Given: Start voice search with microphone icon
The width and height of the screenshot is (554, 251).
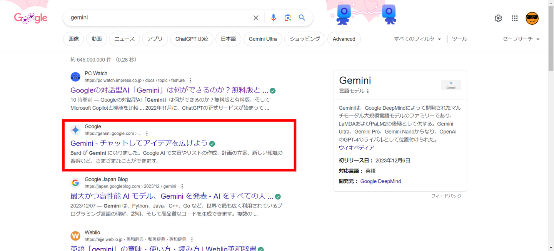Looking at the screenshot, I should (273, 18).
